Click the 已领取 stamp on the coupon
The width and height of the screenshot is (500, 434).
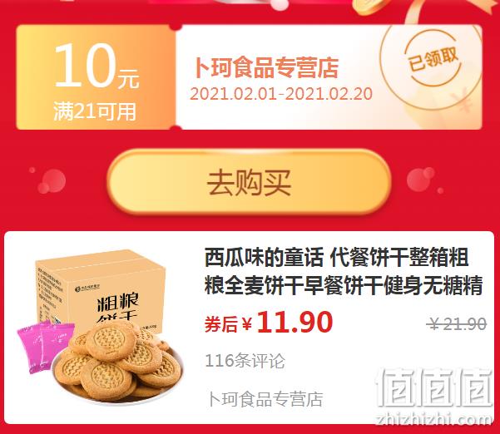(x=433, y=60)
